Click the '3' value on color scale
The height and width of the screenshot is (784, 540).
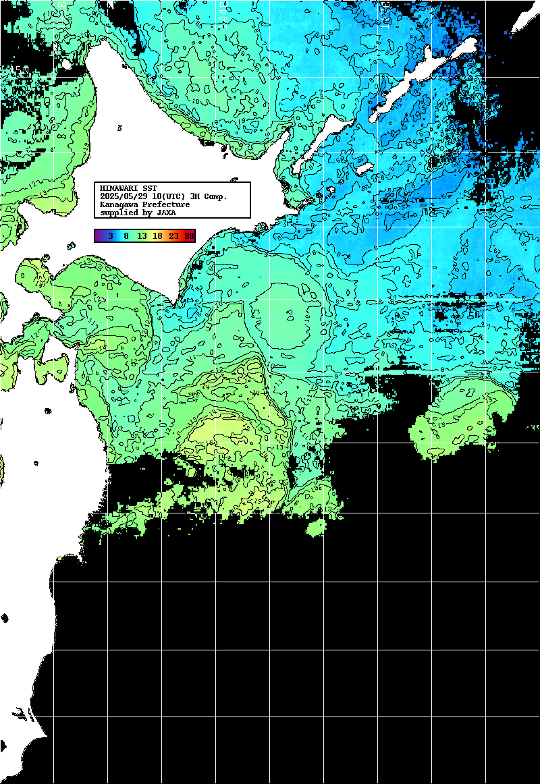111,236
